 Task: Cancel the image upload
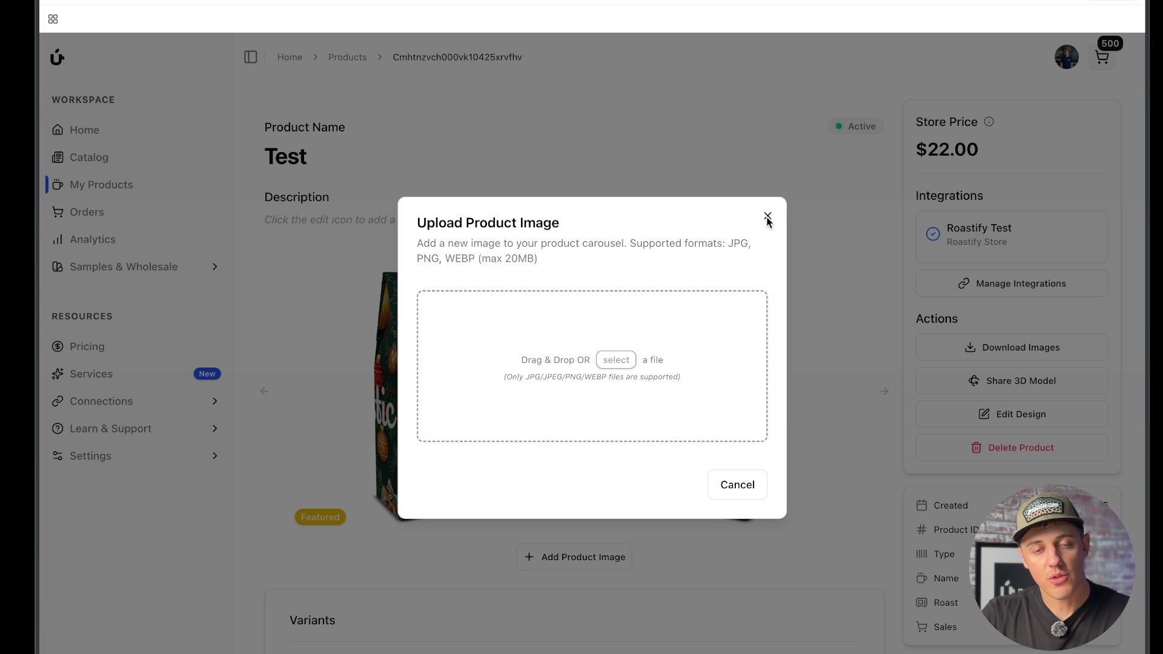tap(737, 484)
